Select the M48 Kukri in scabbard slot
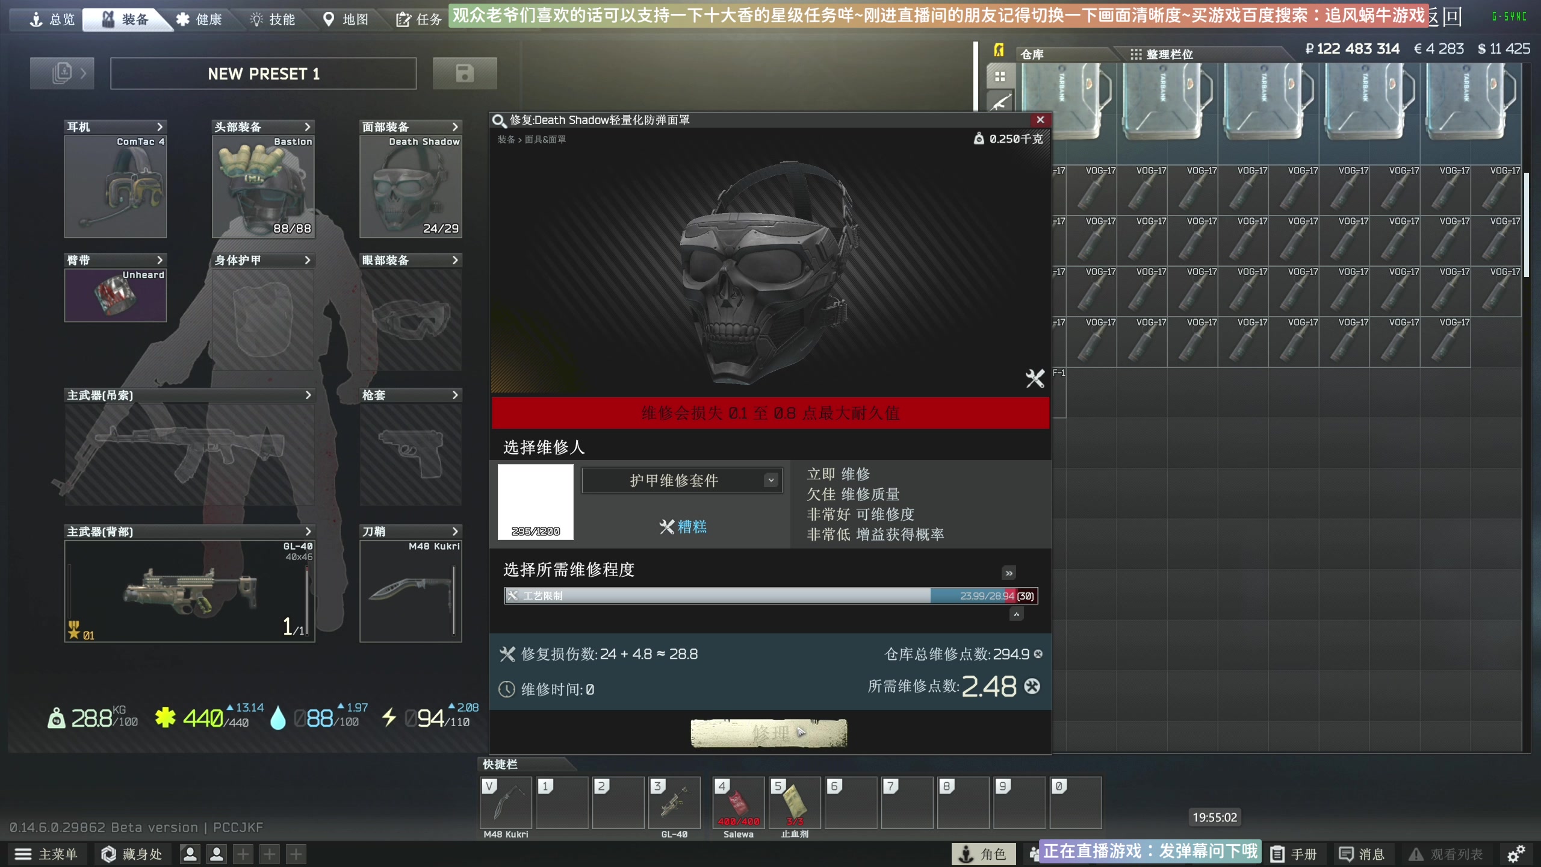 (x=411, y=591)
